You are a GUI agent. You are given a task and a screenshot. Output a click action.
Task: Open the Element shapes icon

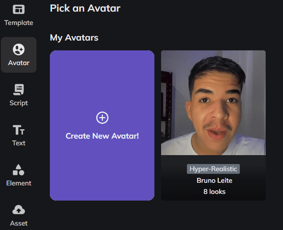pos(19,170)
